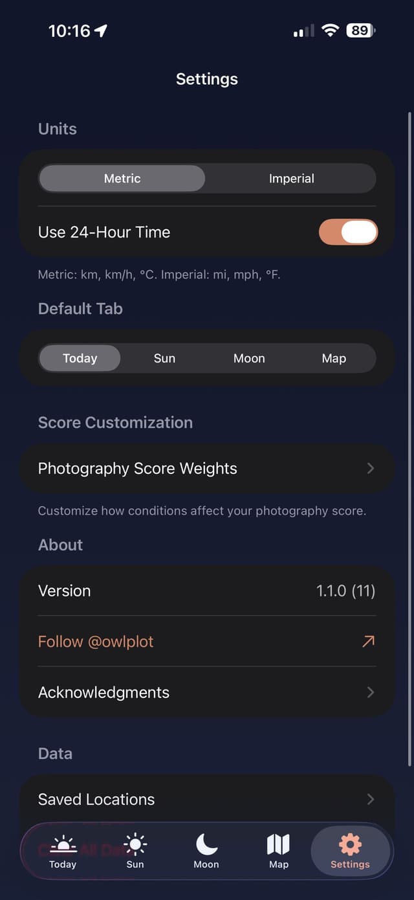The height and width of the screenshot is (900, 414).
Task: Tap the location services arrow in the status bar
Action: 101,30
